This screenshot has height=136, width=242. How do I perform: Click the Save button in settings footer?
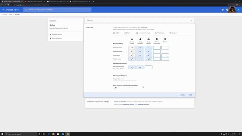191,95
